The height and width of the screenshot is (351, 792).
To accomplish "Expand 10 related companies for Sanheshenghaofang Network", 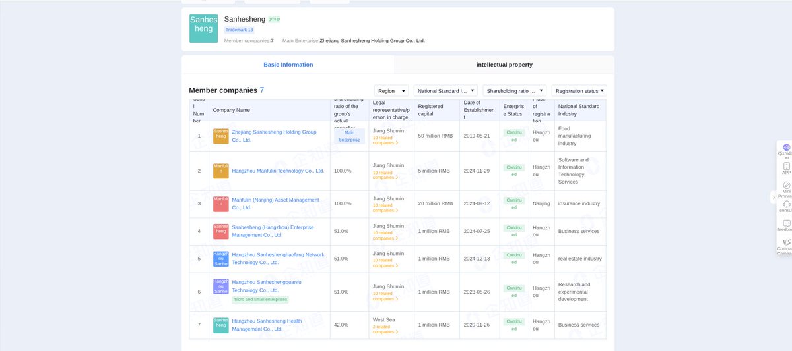I will 385,263.
